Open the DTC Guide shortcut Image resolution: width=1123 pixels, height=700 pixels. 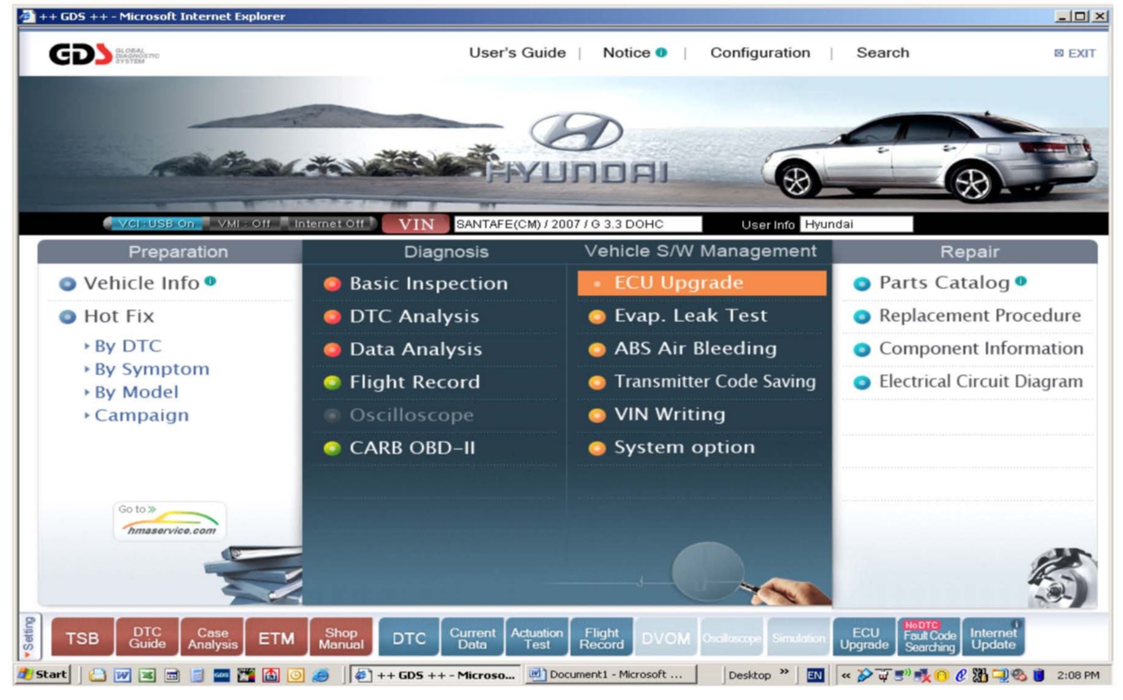coord(147,638)
